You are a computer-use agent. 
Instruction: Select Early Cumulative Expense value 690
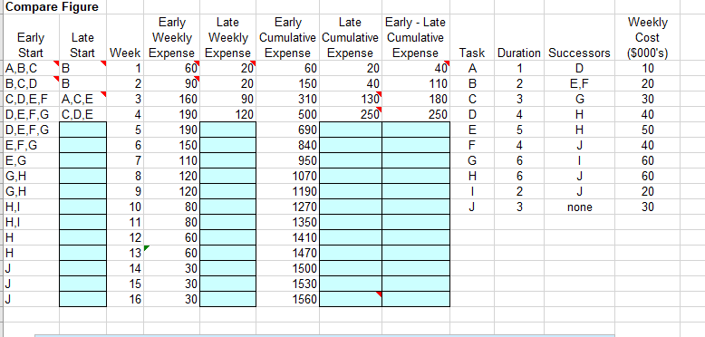288,130
